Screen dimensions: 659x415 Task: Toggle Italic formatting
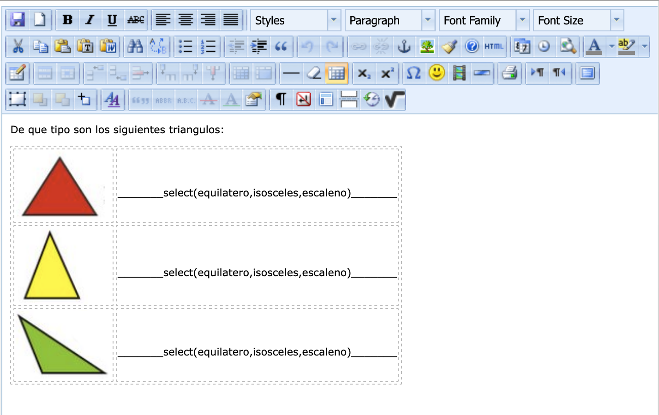(90, 20)
